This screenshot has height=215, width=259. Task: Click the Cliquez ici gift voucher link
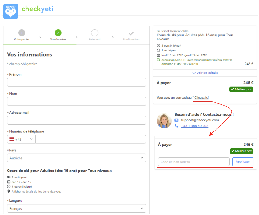click(x=202, y=98)
